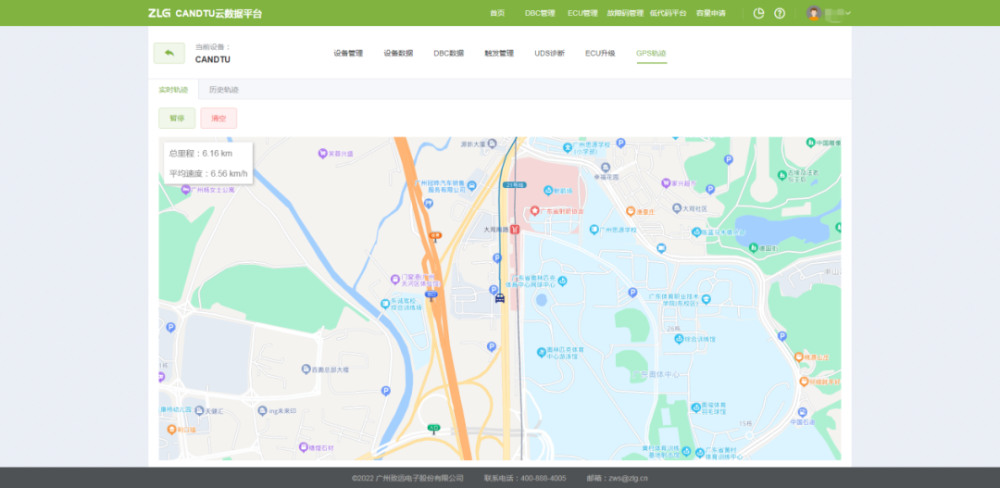Click the red 大观南路 metro station icon
The width and height of the screenshot is (1000, 488).
coord(515,228)
